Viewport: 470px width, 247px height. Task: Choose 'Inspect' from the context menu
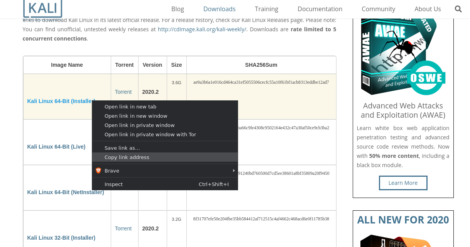(165, 184)
